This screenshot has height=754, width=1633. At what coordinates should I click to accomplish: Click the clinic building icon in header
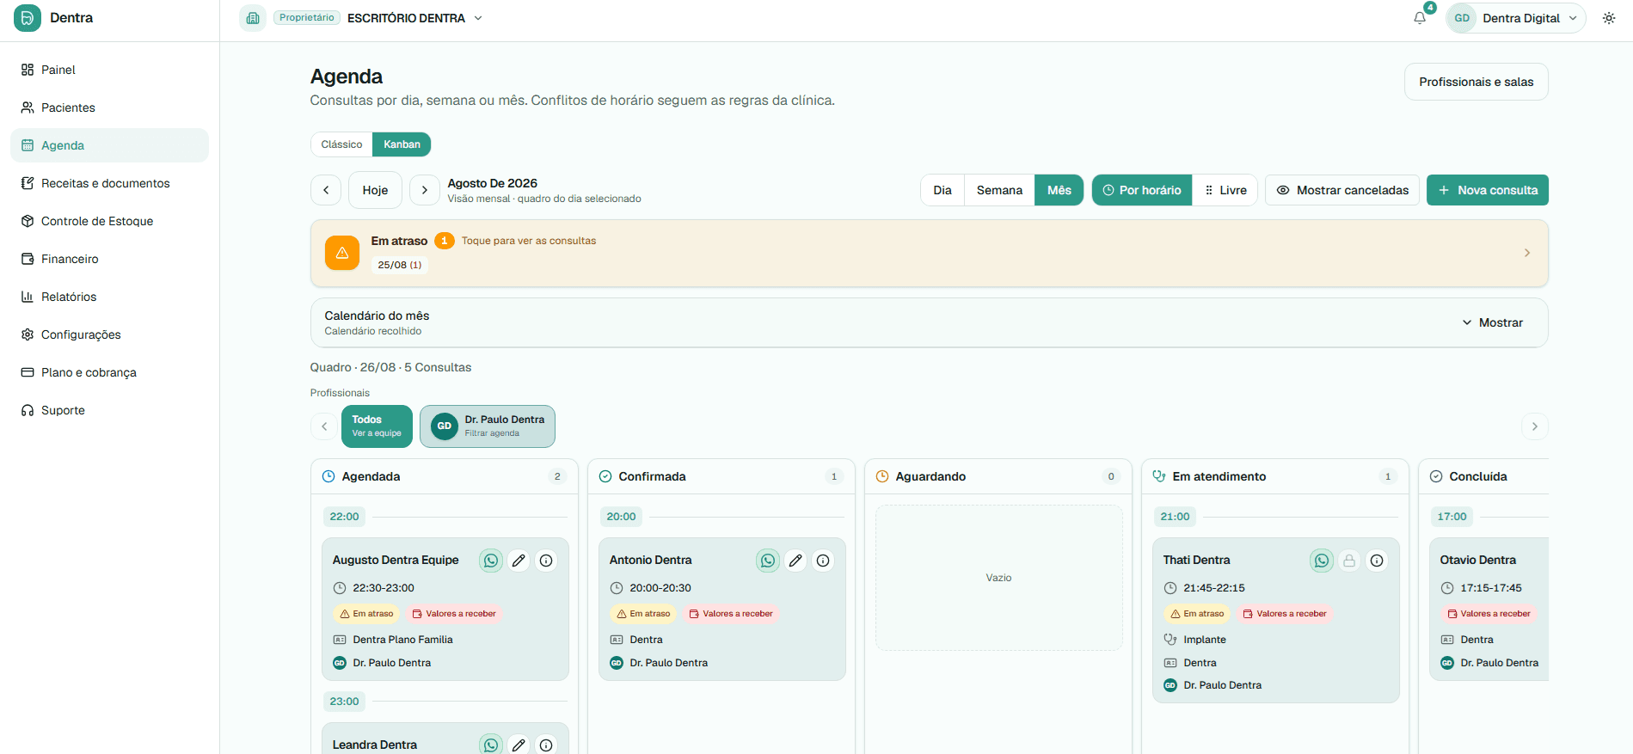click(x=253, y=18)
